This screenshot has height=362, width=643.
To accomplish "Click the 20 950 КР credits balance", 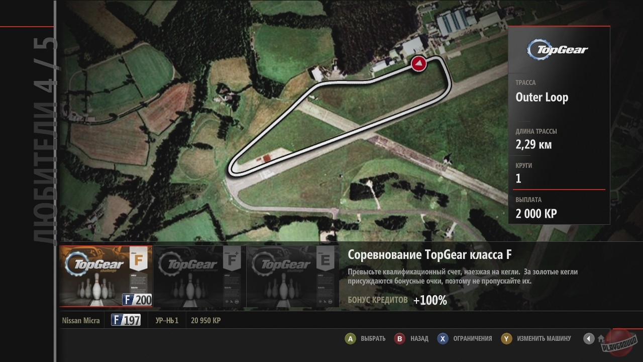I will (205, 320).
